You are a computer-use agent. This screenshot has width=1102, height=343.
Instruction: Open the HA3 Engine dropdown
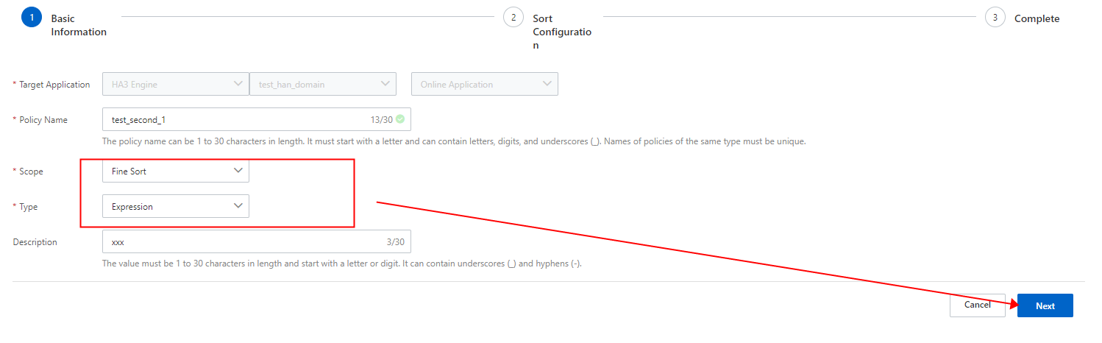coord(175,84)
